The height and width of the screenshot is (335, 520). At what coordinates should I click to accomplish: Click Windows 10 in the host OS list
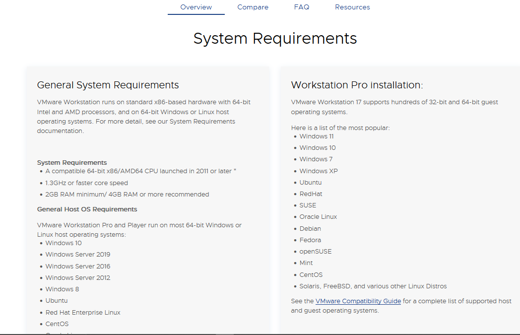click(64, 243)
